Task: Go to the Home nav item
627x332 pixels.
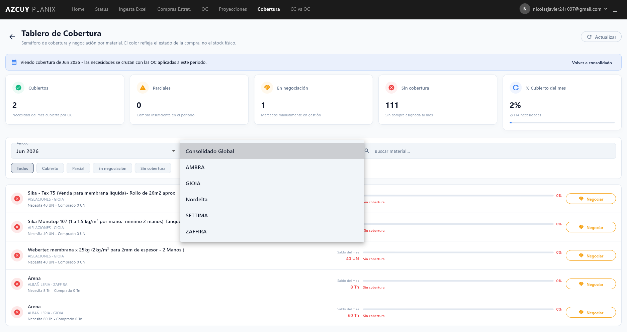Action: (78, 9)
